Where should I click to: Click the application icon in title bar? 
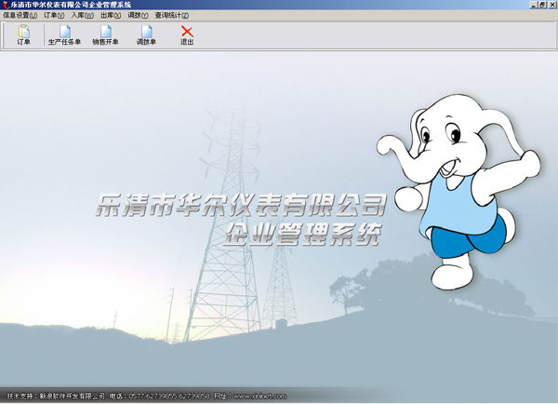click(x=6, y=5)
